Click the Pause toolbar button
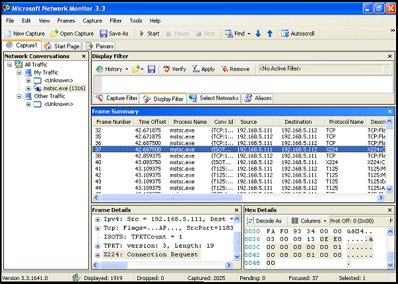398x284 pixels. (x=177, y=34)
